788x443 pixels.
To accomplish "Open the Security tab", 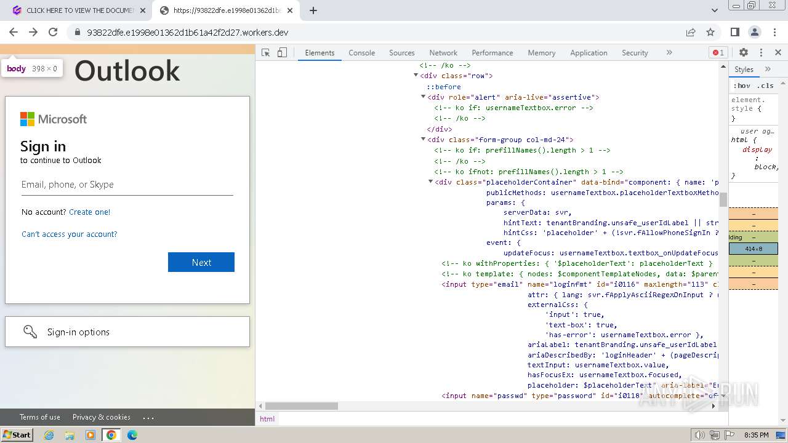I will (635, 53).
